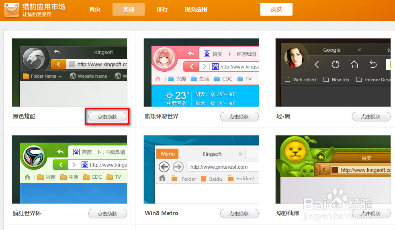Click 点击换肤 for 疯狂世界杯

click(108, 214)
